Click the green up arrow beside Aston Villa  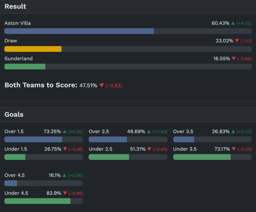coord(233,23)
